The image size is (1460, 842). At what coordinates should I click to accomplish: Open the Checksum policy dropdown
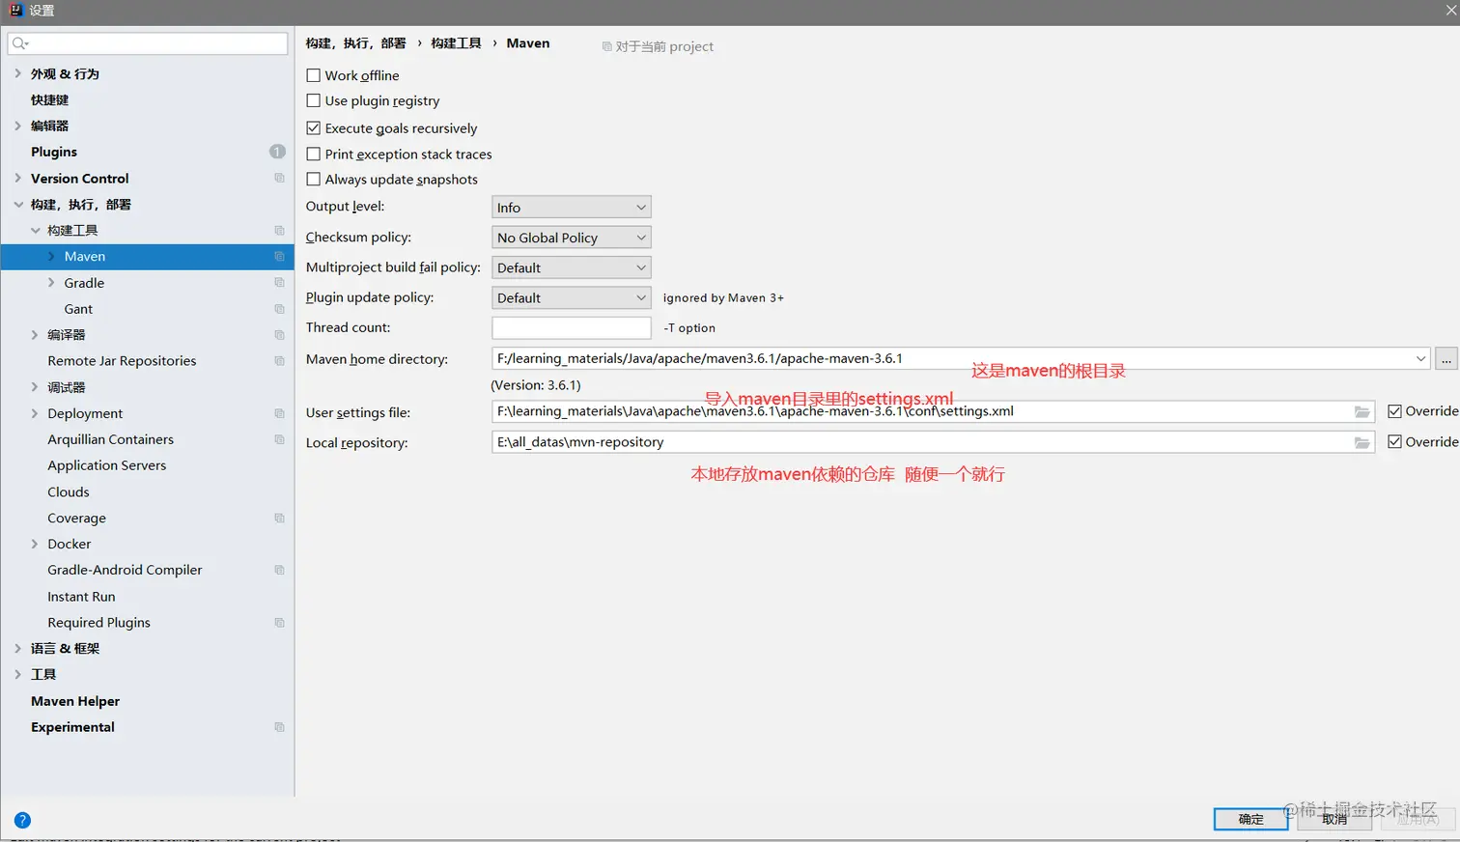[x=572, y=238]
